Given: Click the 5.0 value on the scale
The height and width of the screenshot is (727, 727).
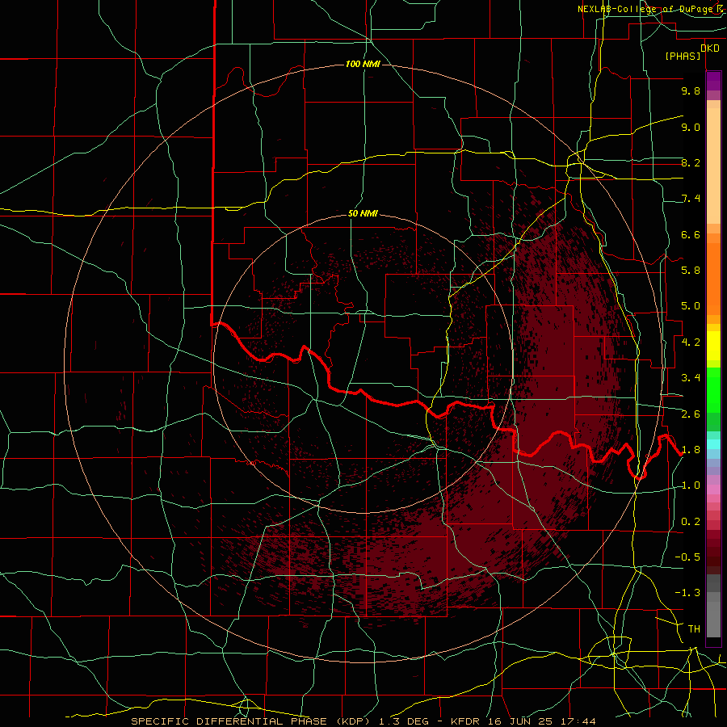Looking at the screenshot, I should [x=691, y=306].
